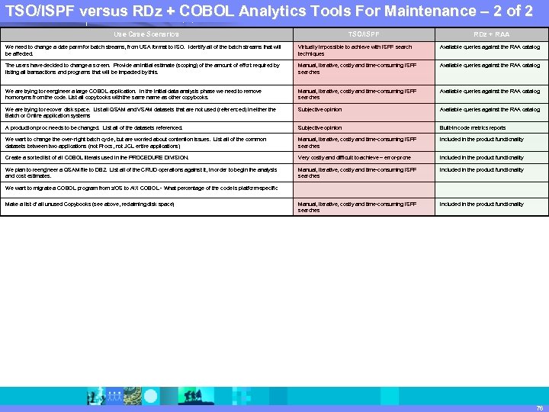Click the migrate COBOL program to AIX scenario

[x=146, y=190]
